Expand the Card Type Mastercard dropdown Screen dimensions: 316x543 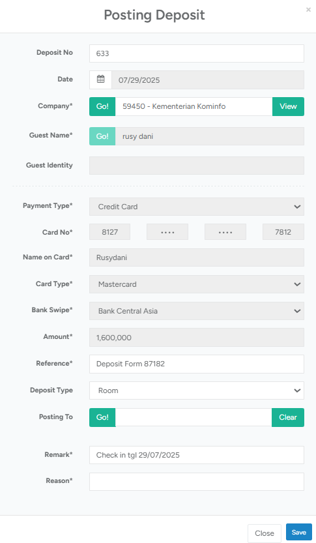click(197, 284)
